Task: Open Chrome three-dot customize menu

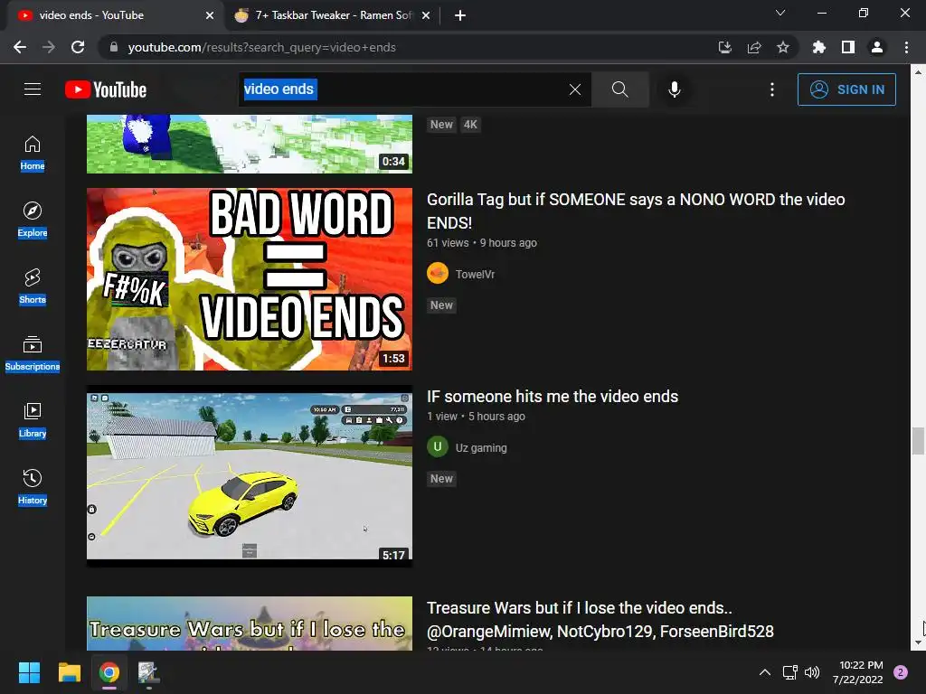Action: [906, 47]
